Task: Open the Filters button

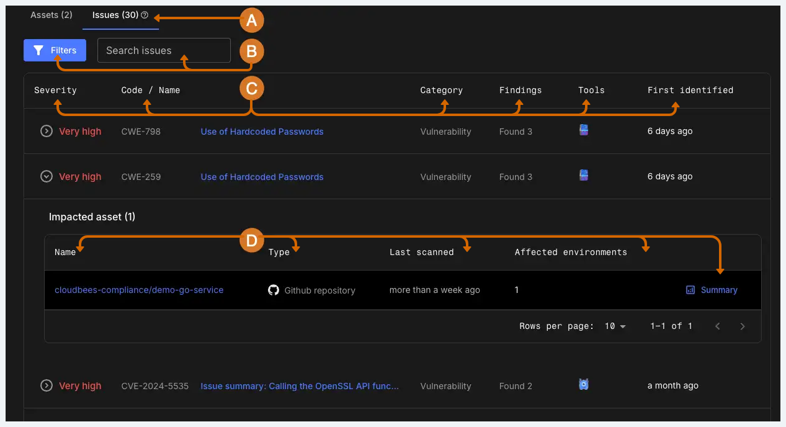Action: click(55, 50)
